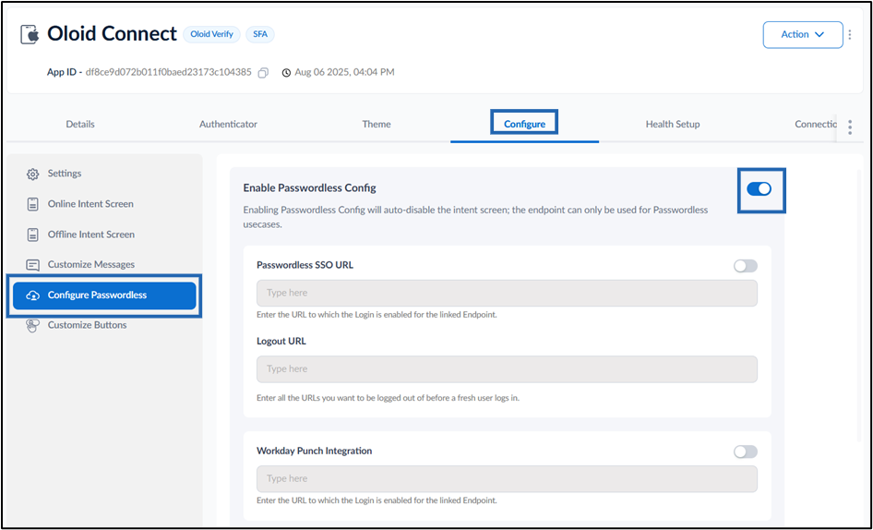Switch to the Health Setup tab
Screen dimensions: 873x530
tap(673, 125)
